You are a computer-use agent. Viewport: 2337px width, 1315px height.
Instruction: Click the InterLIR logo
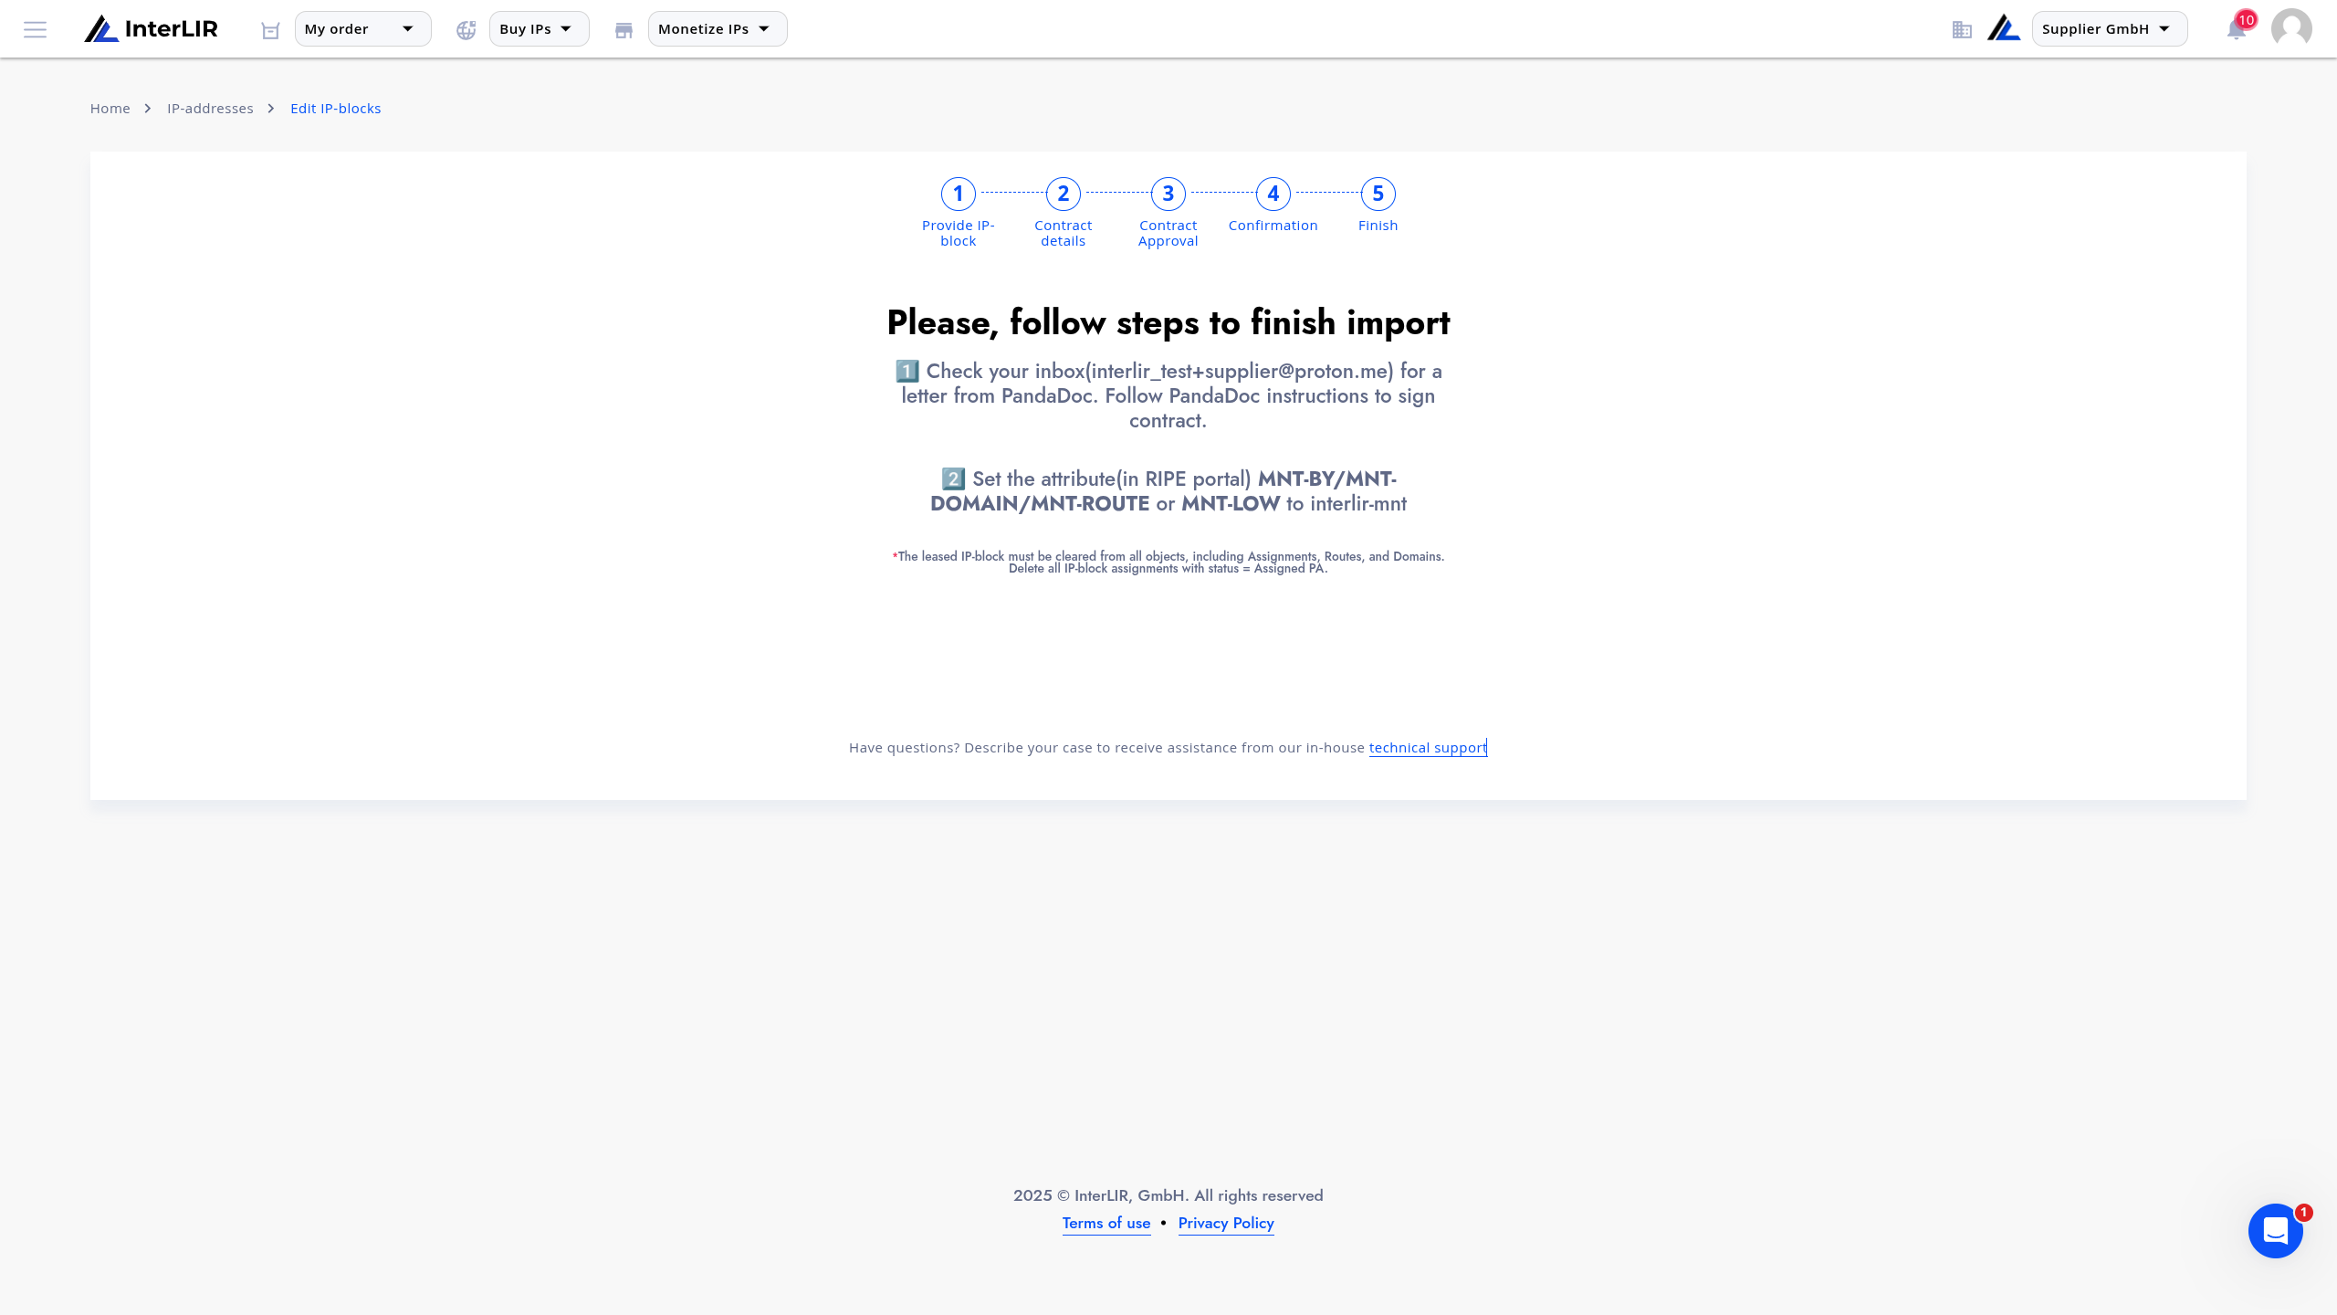[152, 29]
